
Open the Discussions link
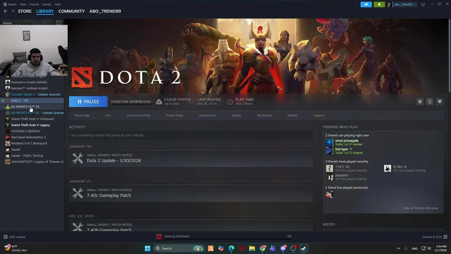[x=207, y=115]
